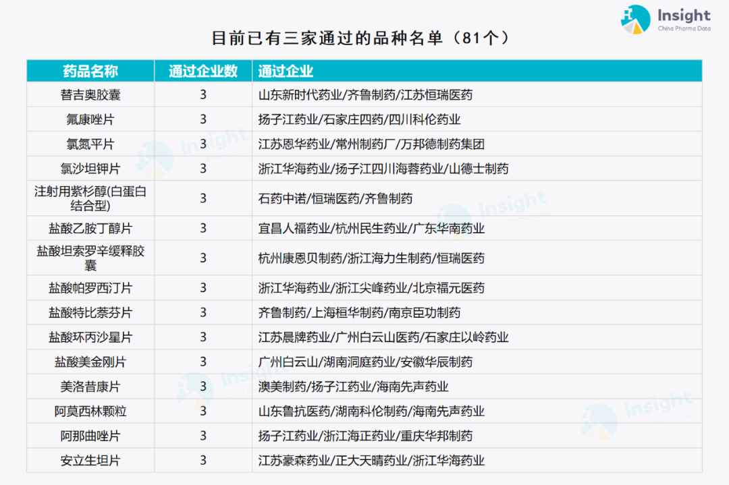Click companies 澳美制药/扬子江药业/海南先声药业
The width and height of the screenshot is (729, 485).
click(x=353, y=387)
